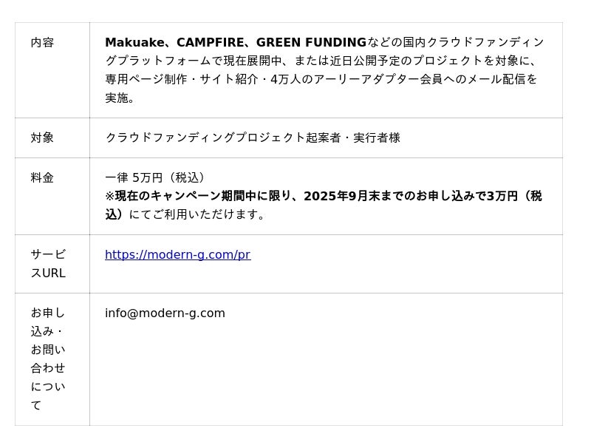Click the クラウドファンディングプロジェクト起案者 text
This screenshot has height=448, width=591.
[x=223, y=138]
